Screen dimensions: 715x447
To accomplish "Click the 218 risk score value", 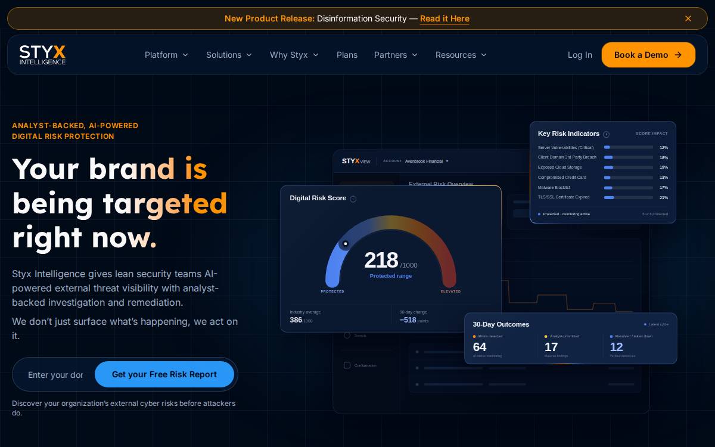I will (381, 260).
